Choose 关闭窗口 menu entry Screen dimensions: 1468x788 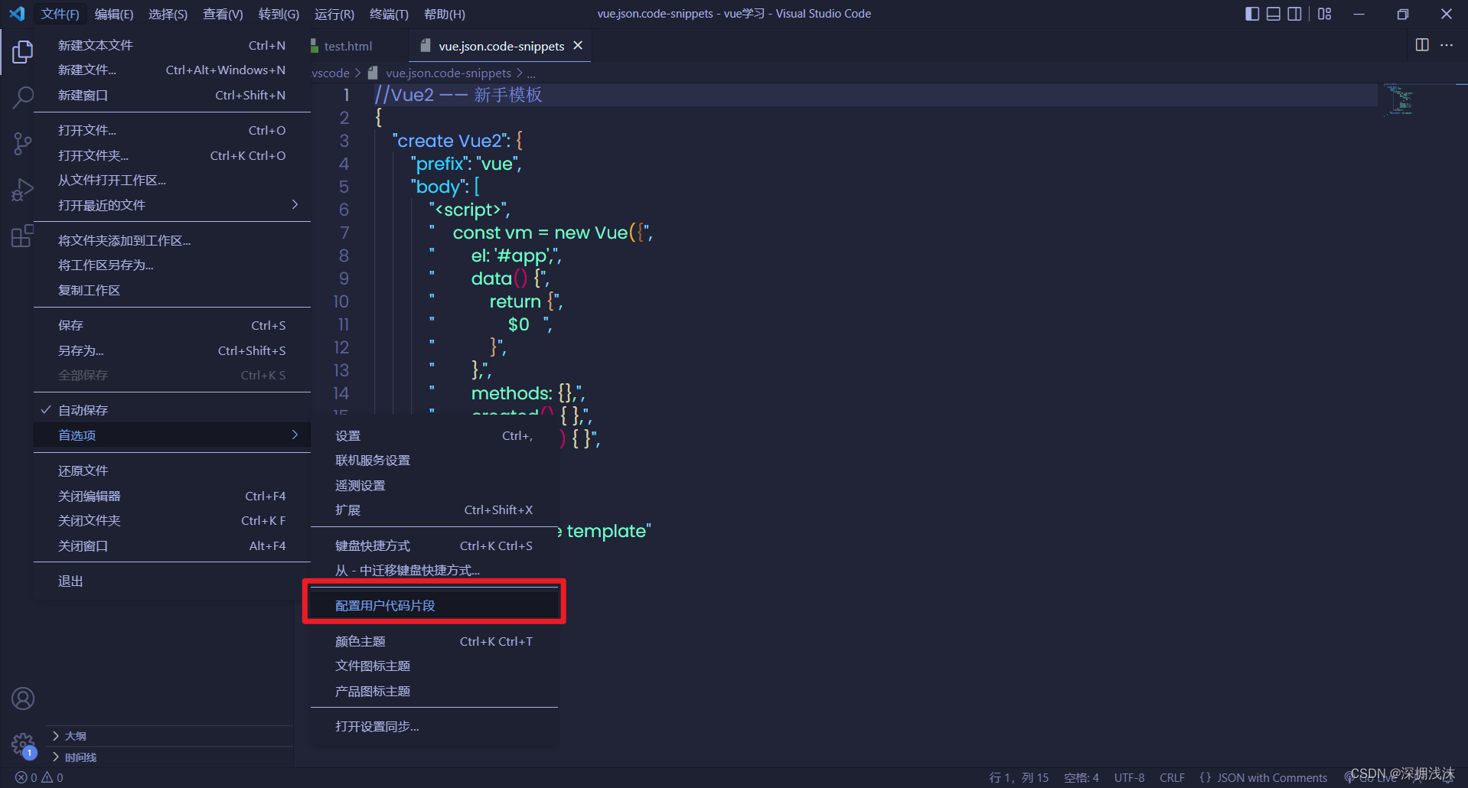coord(172,545)
